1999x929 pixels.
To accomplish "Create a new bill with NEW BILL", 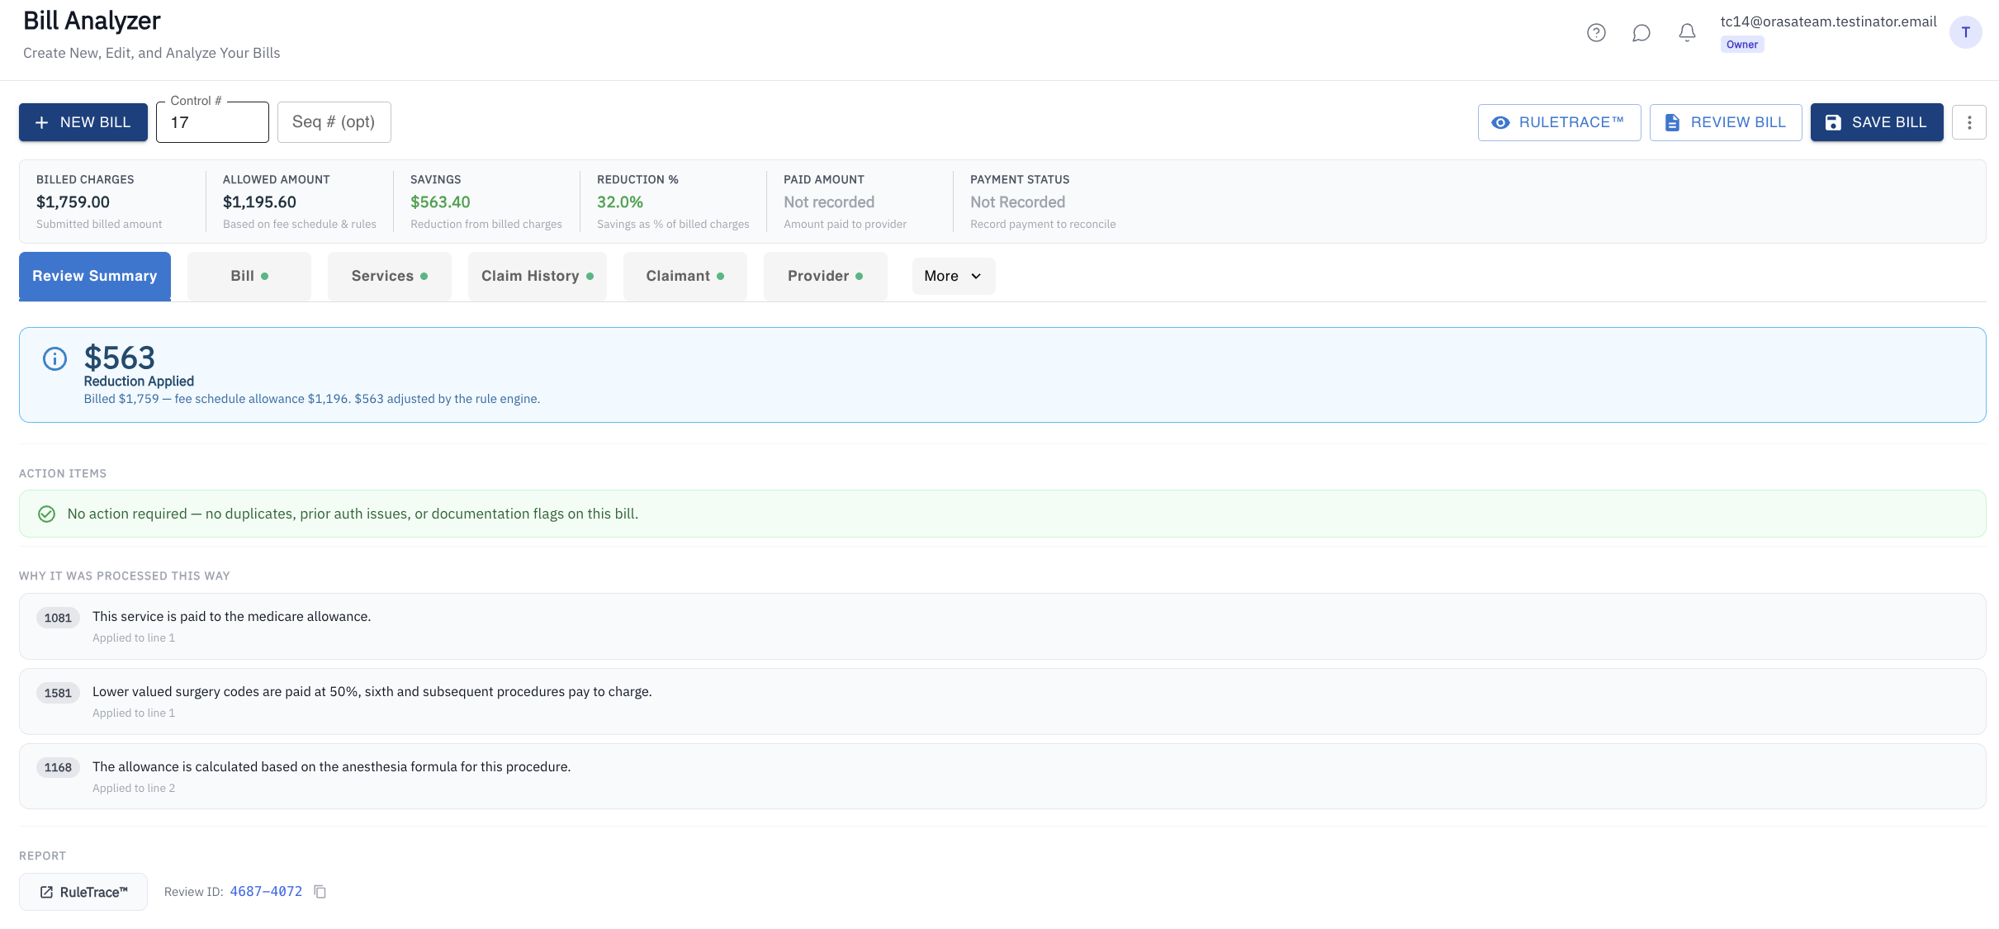I will 83,122.
